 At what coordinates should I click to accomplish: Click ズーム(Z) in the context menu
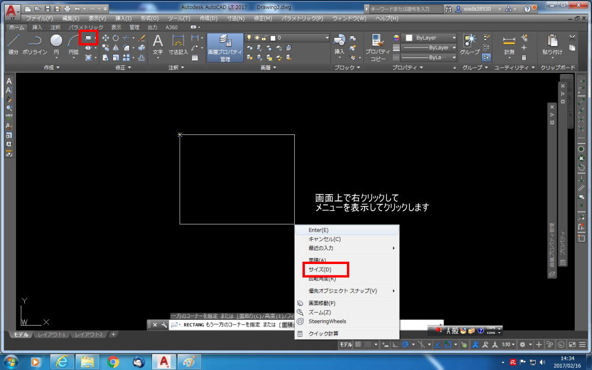[320, 312]
